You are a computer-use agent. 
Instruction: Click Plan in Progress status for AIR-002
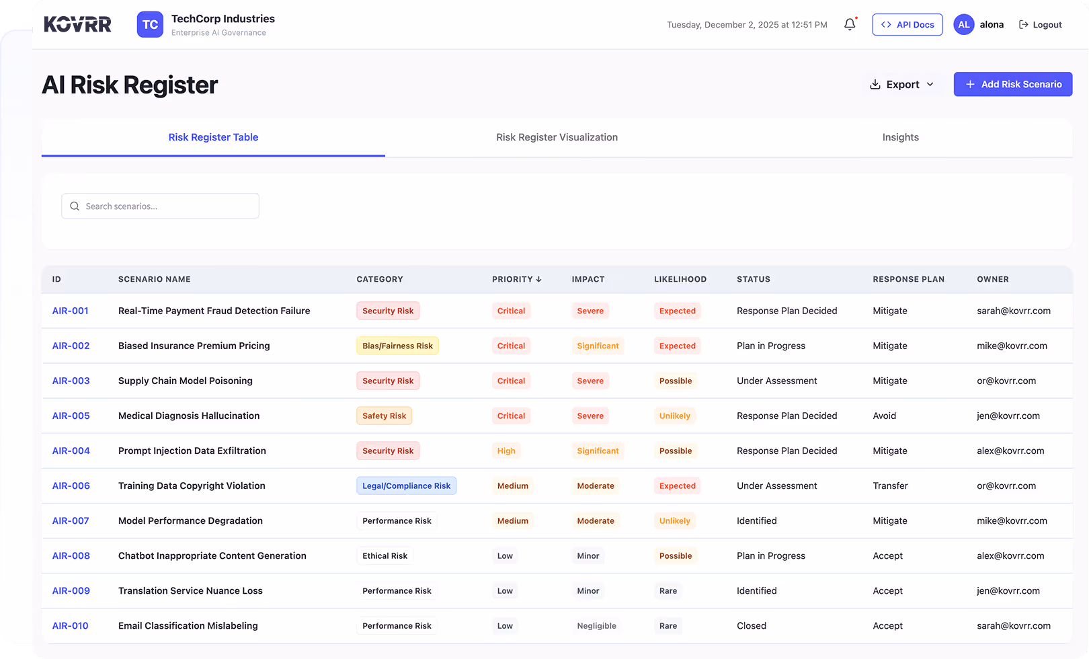pyautogui.click(x=771, y=346)
